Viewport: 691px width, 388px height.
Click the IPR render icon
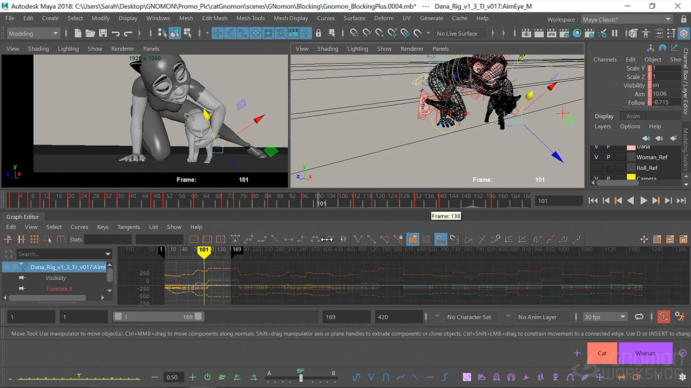click(x=552, y=33)
